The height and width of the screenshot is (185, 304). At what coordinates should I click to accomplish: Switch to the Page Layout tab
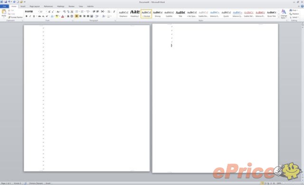[x=35, y=6]
